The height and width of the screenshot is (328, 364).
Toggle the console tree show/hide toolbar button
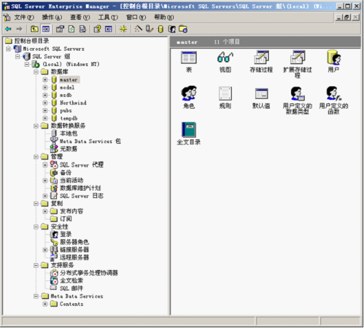[46, 29]
